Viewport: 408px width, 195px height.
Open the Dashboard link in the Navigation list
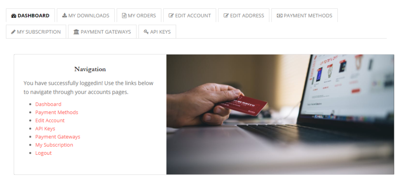[x=49, y=104]
